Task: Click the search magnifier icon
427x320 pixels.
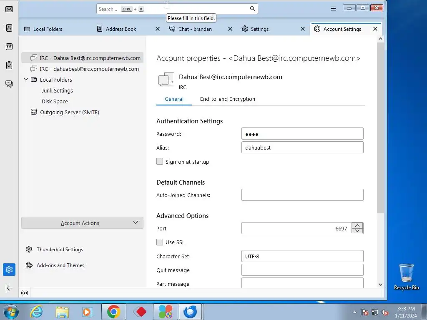Action: 252,9
